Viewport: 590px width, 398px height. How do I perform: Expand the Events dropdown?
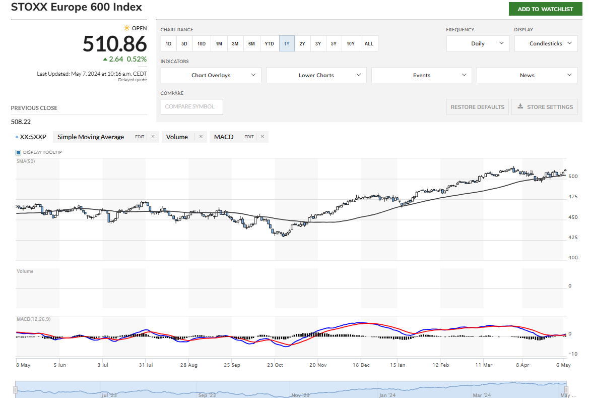point(421,75)
